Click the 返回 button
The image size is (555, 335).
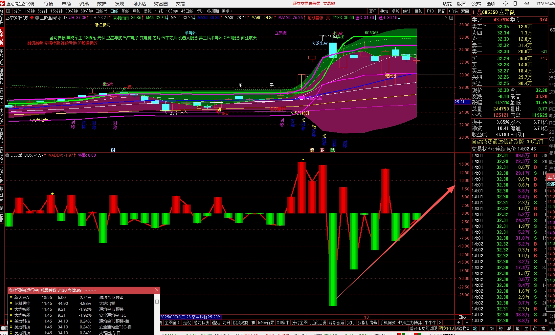(x=465, y=11)
